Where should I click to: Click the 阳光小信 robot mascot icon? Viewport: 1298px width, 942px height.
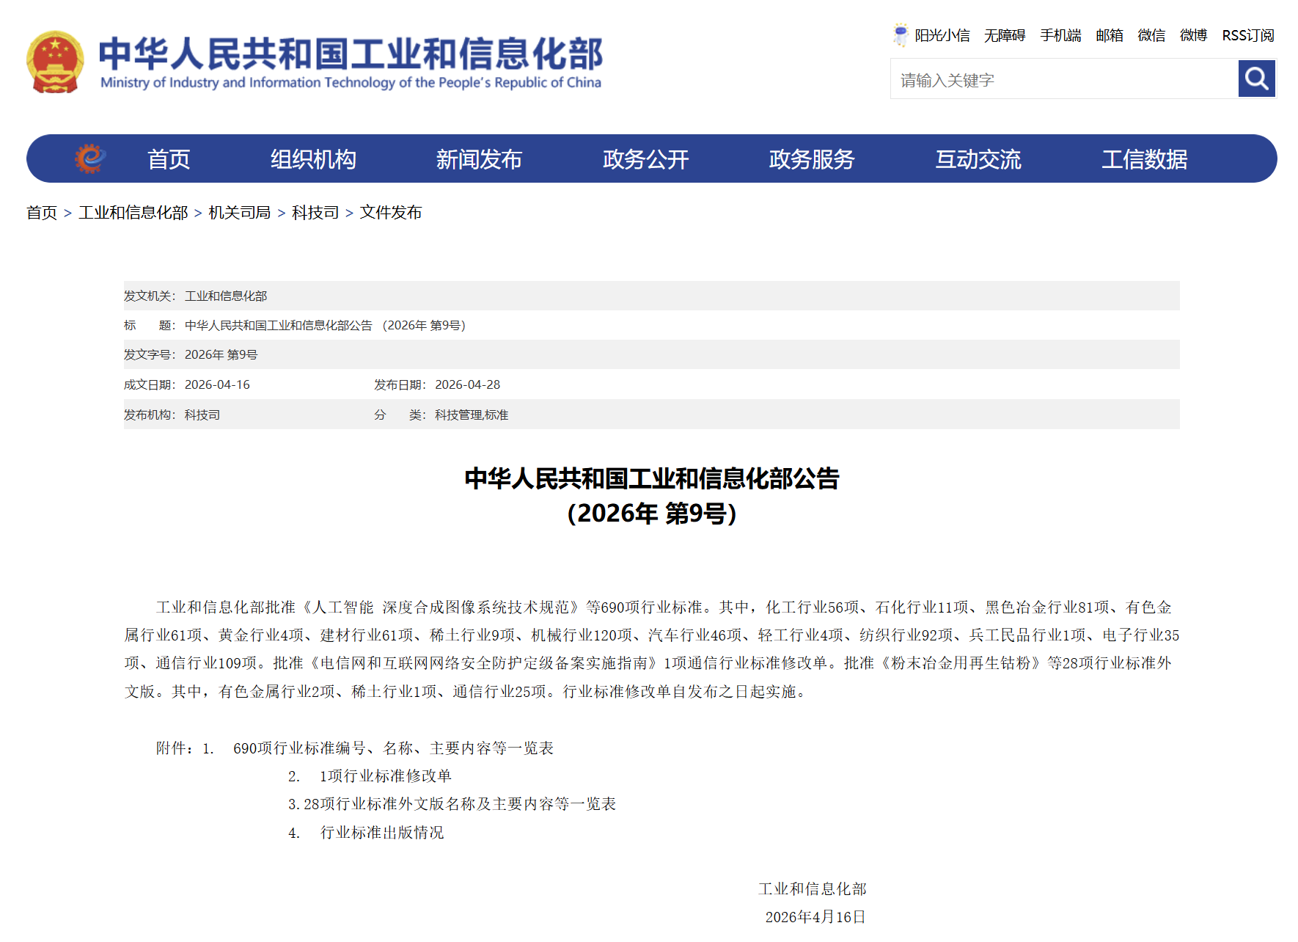901,34
